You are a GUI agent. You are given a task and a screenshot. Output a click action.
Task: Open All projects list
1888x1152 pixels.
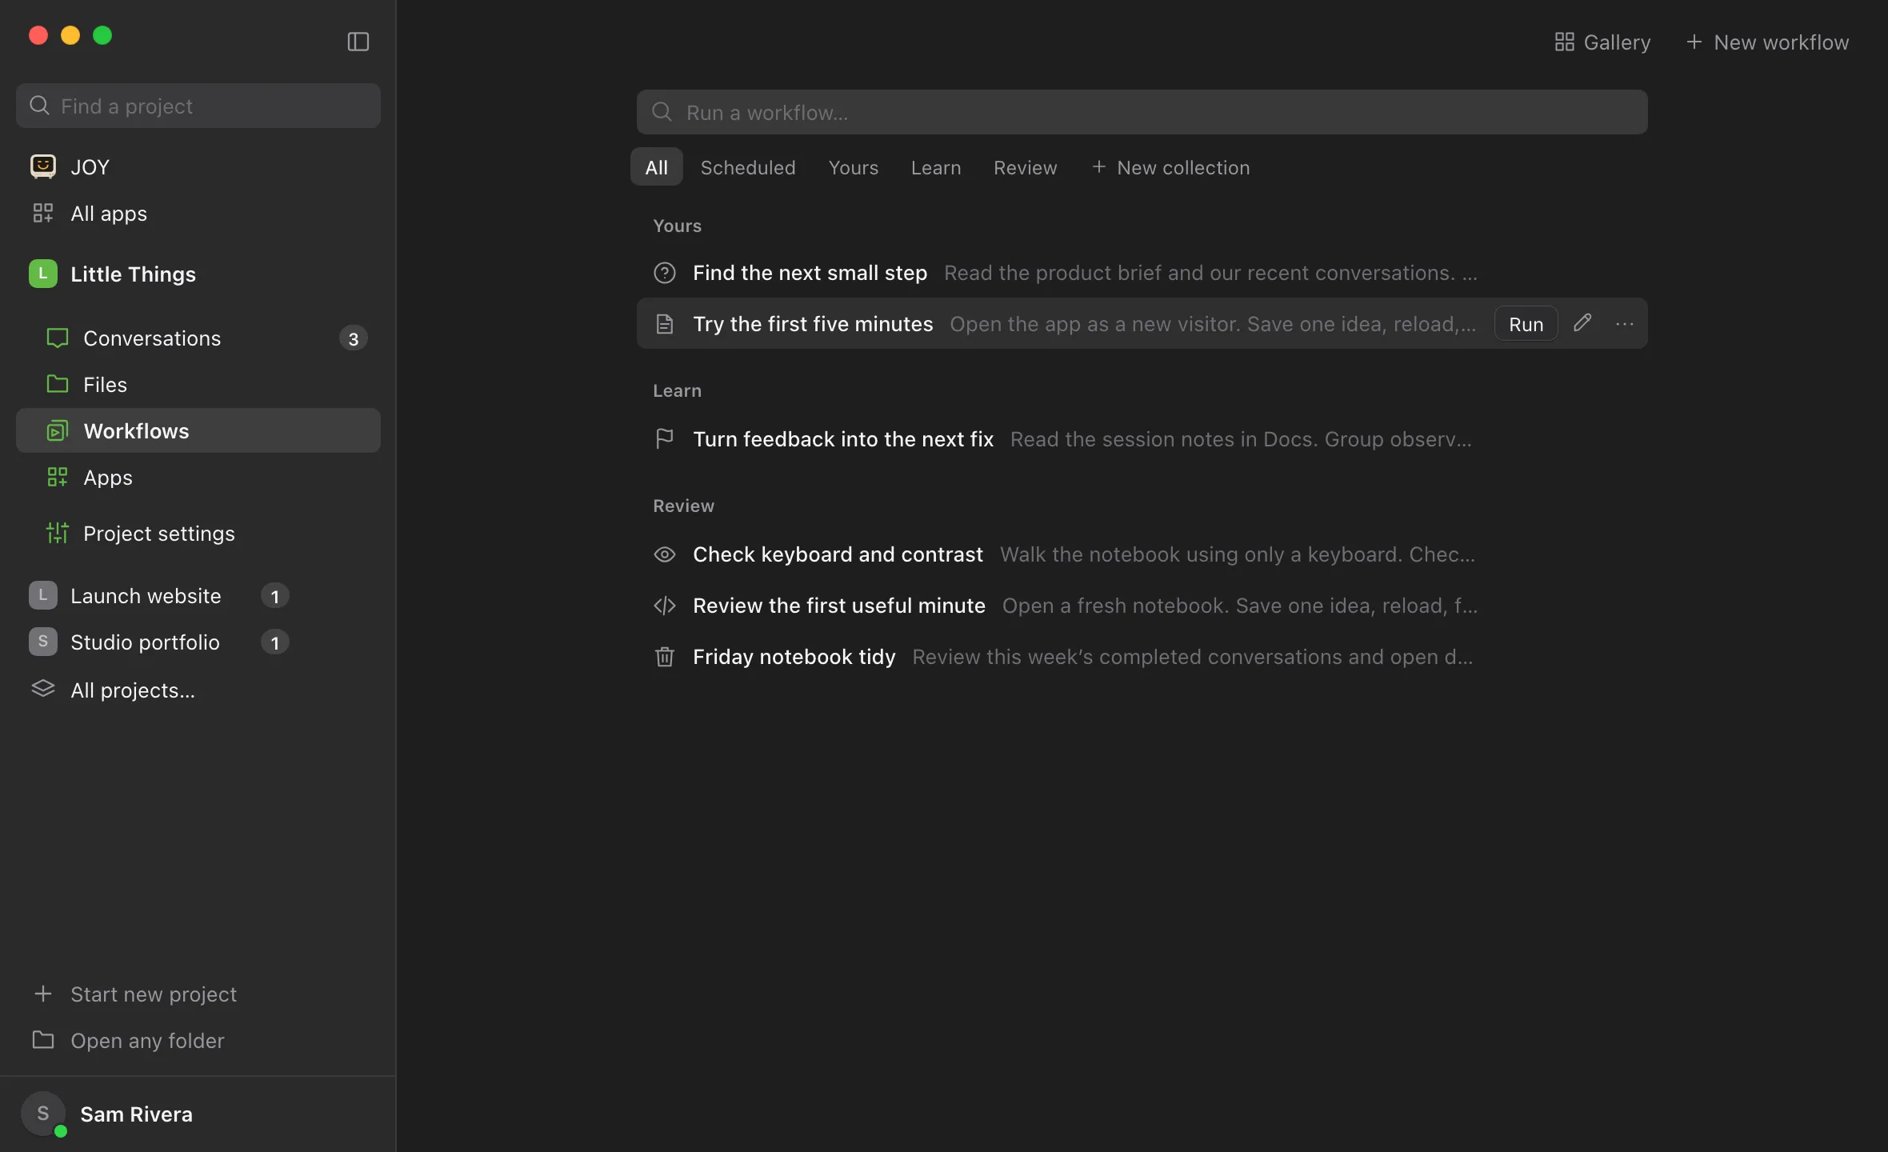pyautogui.click(x=198, y=690)
